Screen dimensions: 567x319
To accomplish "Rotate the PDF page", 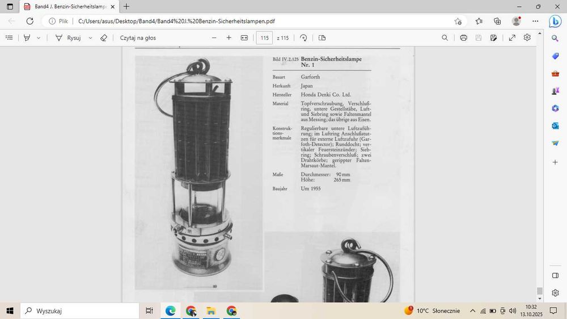I will click(x=303, y=37).
